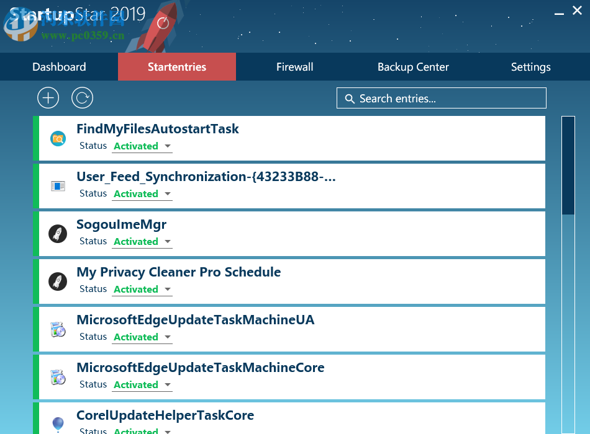Open status dropdown for MicrosoftEdgeUpdateTaskMachineUA

tap(142, 337)
